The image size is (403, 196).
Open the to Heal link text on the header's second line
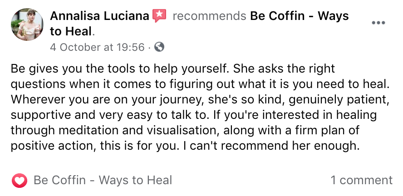pyautogui.click(x=71, y=32)
